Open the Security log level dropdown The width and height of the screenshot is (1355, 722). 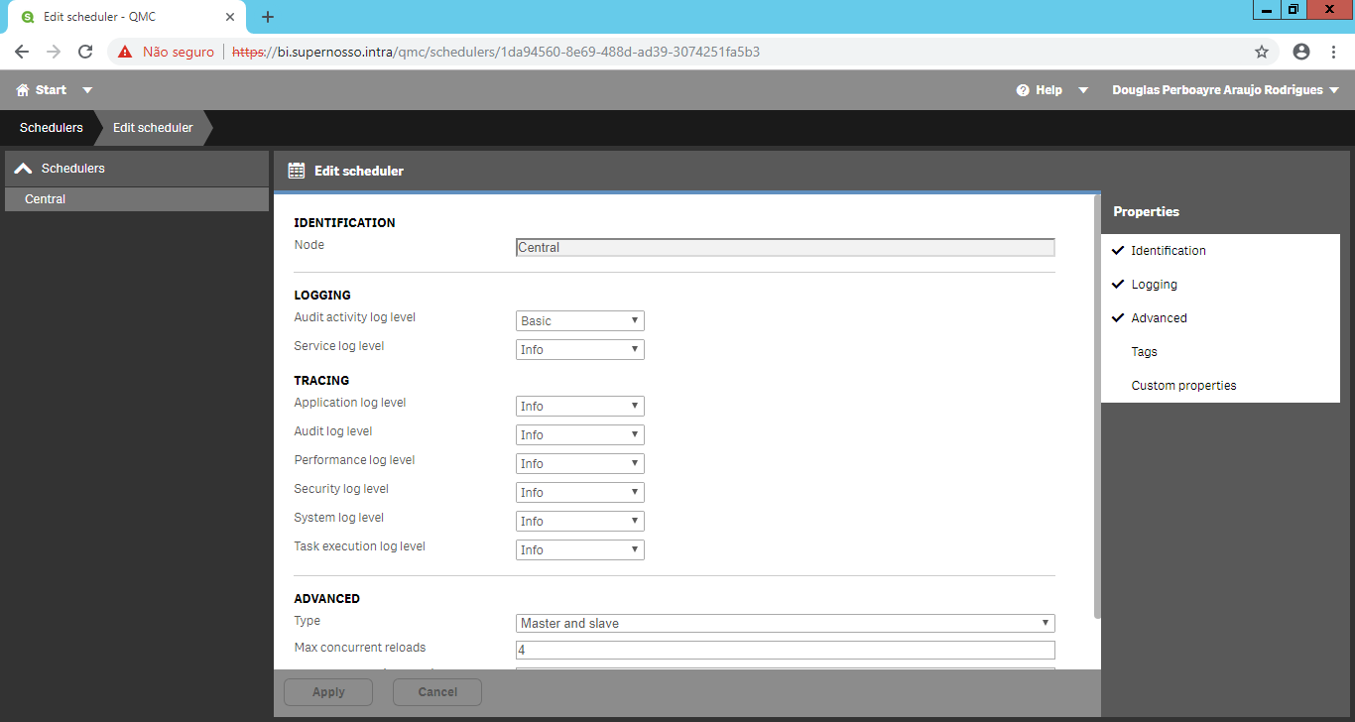point(580,493)
